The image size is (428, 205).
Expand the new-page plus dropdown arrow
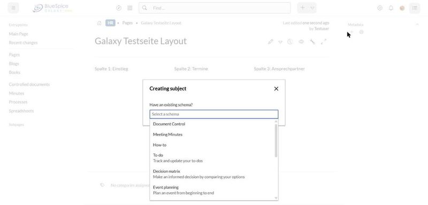[x=312, y=8]
